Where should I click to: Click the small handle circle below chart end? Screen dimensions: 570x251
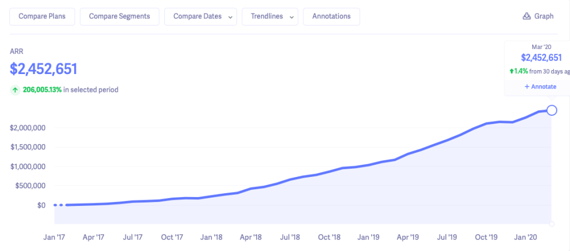tap(552, 224)
